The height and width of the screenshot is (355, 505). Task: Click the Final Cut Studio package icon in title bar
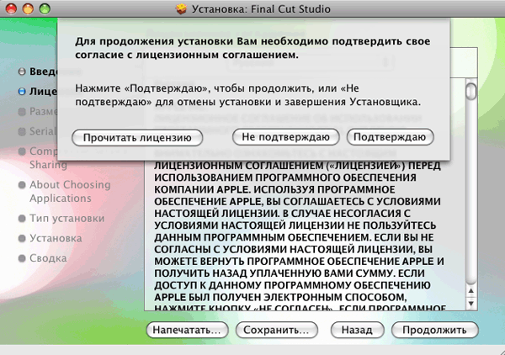[x=181, y=8]
